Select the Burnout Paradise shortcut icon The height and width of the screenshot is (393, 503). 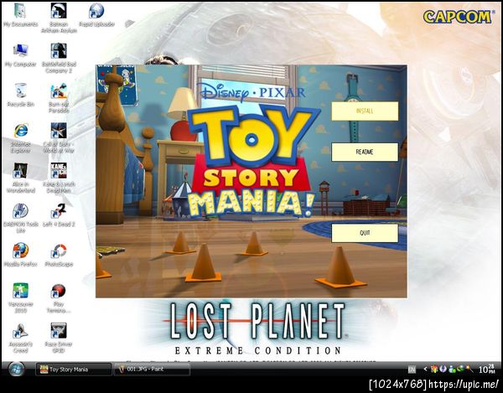(59, 97)
